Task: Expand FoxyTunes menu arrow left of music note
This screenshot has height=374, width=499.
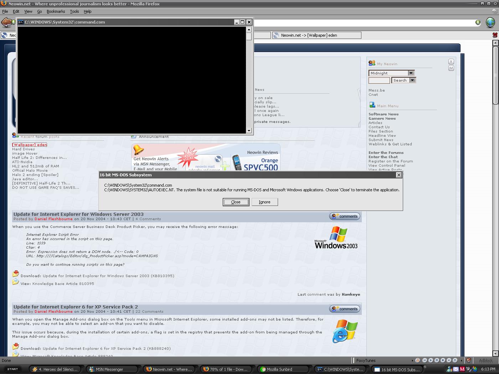Action: (x=412, y=360)
